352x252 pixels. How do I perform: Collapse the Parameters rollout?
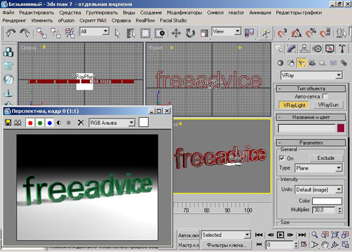pyautogui.click(x=311, y=142)
